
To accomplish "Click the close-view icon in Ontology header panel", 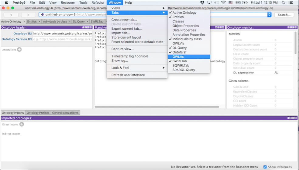I will tap(90, 28).
